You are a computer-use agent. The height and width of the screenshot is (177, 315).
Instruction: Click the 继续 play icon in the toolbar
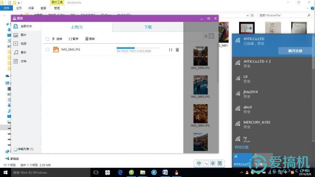coord(54,39)
